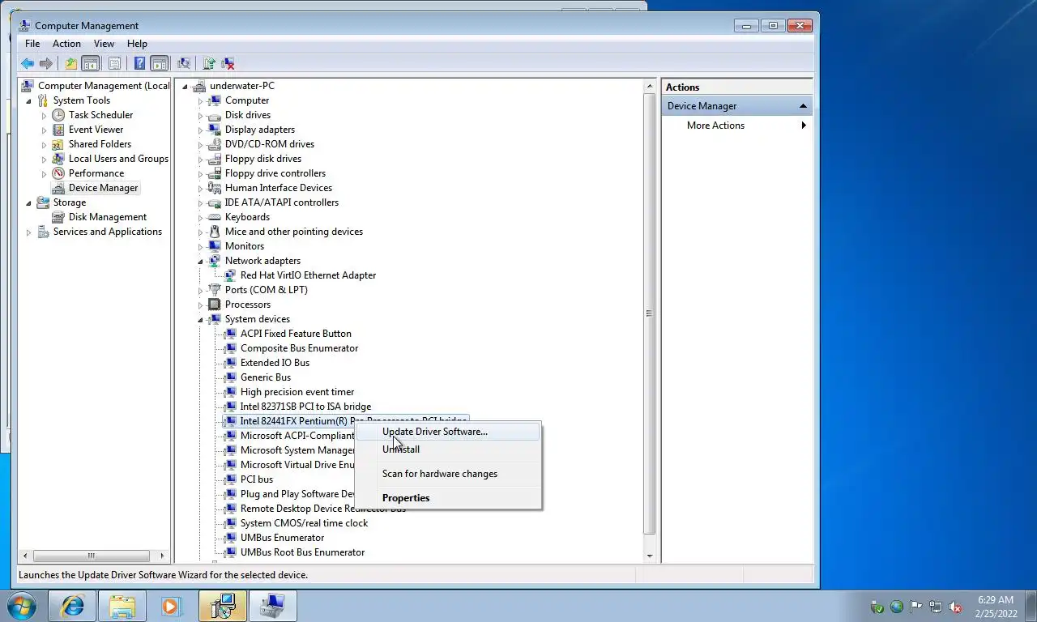Collapse the System devices category
This screenshot has width=1037, height=622.
[x=201, y=320]
